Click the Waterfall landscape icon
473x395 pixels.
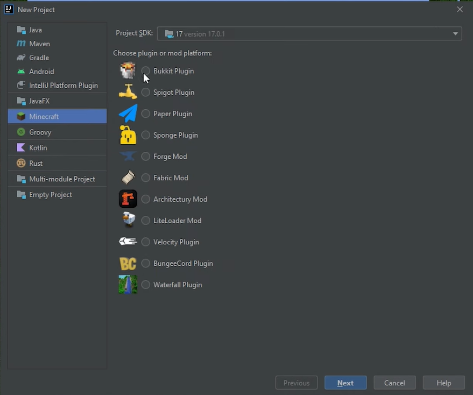128,284
